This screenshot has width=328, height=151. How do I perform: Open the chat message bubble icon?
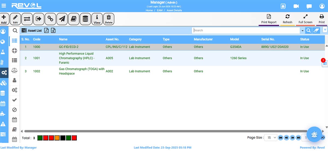click(309, 6)
